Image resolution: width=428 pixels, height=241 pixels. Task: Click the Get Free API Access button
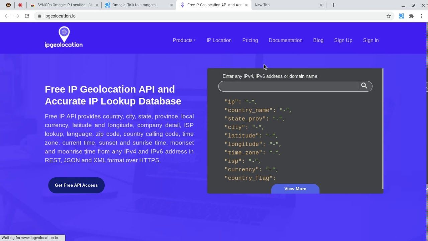click(76, 185)
